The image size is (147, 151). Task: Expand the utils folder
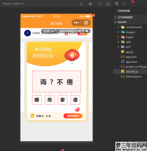pyautogui.click(x=118, y=42)
